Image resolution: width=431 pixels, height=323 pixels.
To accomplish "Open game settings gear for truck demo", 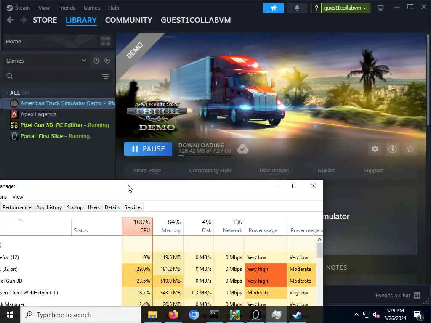I will pyautogui.click(x=375, y=149).
